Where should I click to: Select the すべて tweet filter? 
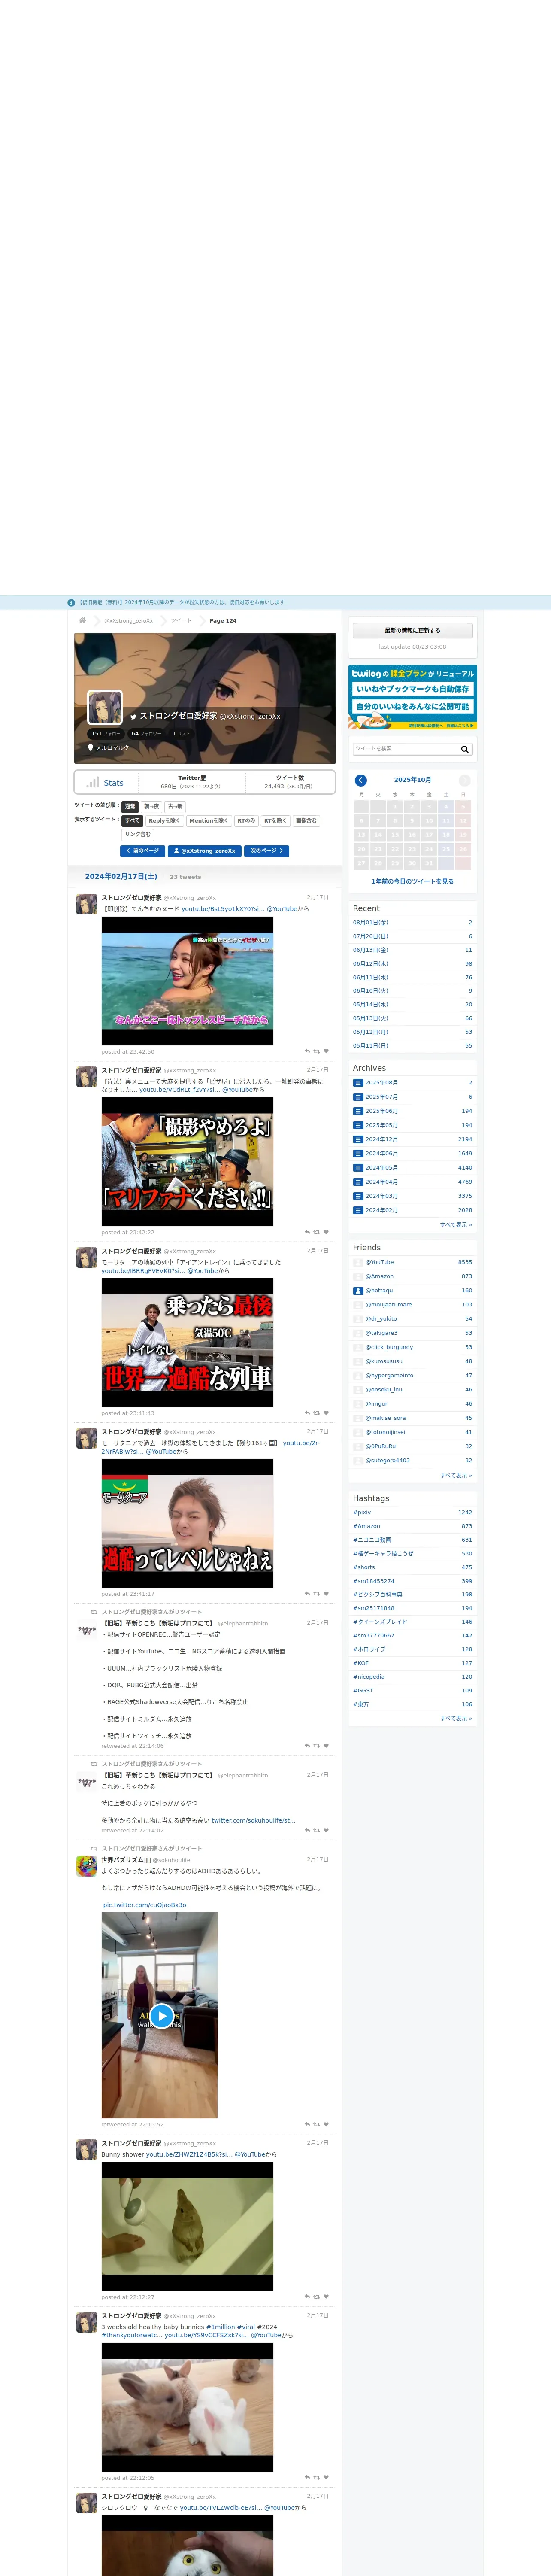pos(132,820)
